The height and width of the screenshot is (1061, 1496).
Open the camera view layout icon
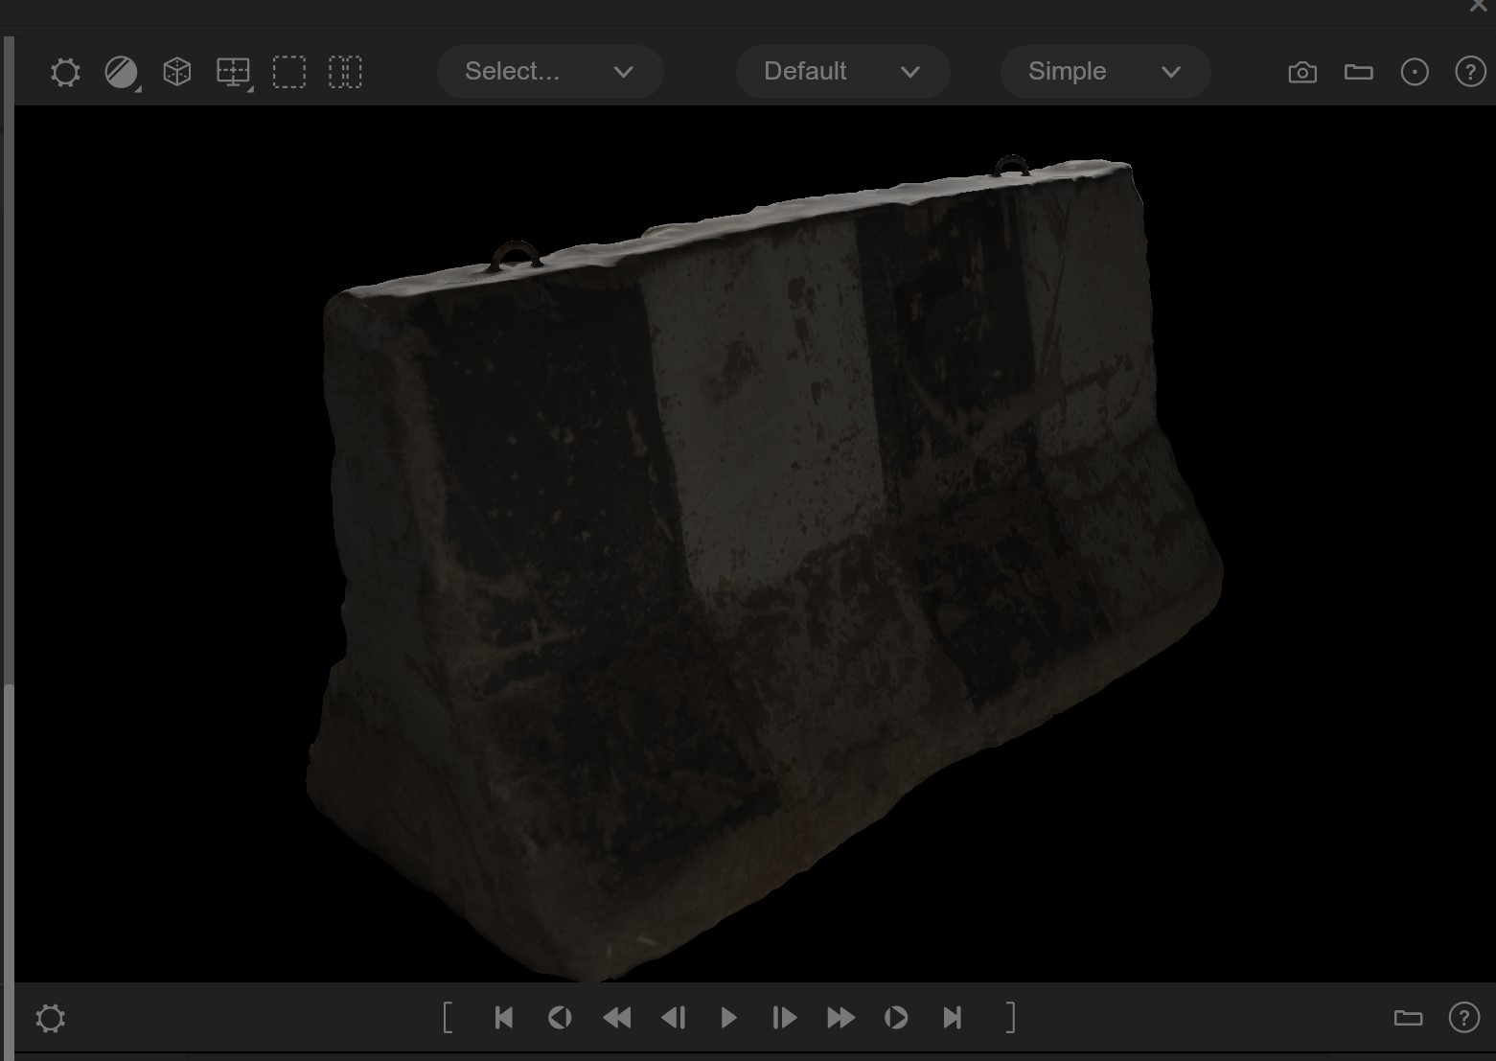click(233, 71)
